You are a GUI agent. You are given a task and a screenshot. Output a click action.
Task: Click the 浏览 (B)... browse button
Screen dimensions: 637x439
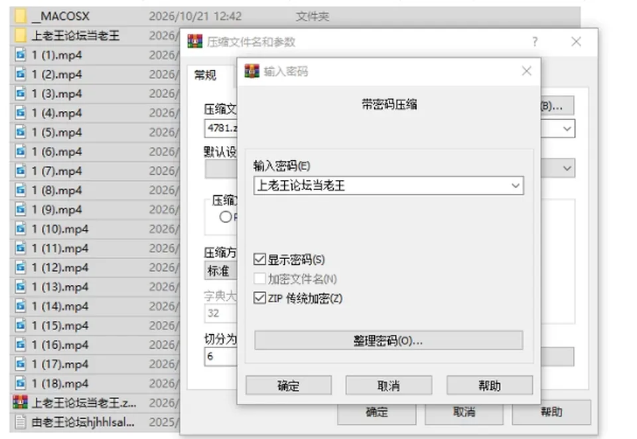click(557, 106)
